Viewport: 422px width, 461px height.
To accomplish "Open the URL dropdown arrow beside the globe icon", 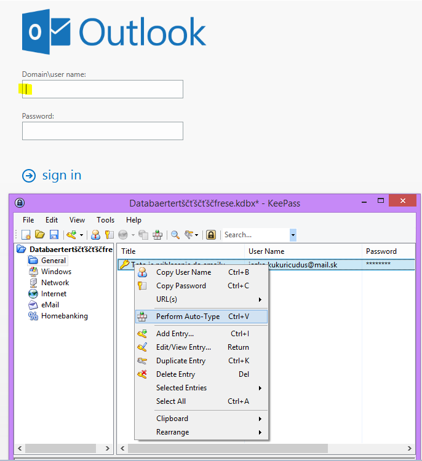I will 133,235.
